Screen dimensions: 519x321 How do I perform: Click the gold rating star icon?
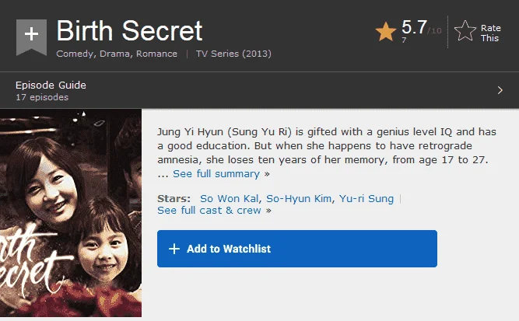(x=386, y=32)
